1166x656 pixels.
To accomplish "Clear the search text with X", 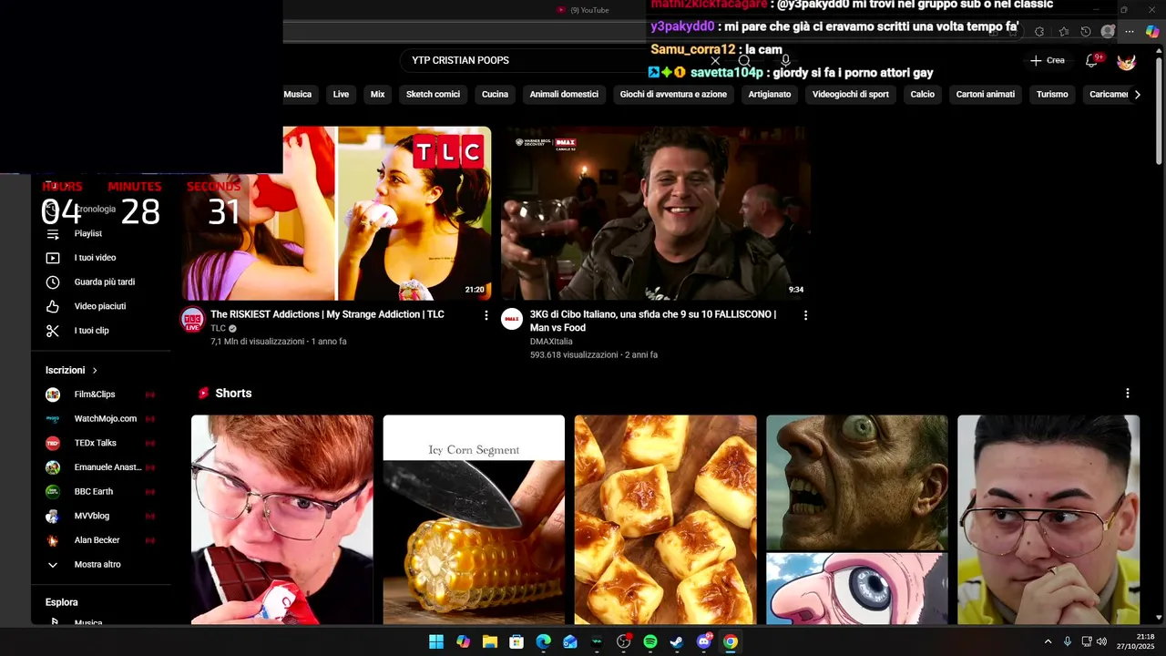I will tap(715, 60).
